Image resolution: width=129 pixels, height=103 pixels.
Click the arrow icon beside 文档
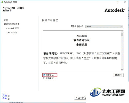(9, 96)
